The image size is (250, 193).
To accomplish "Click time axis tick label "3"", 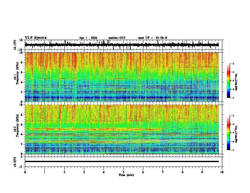I will (84, 172).
